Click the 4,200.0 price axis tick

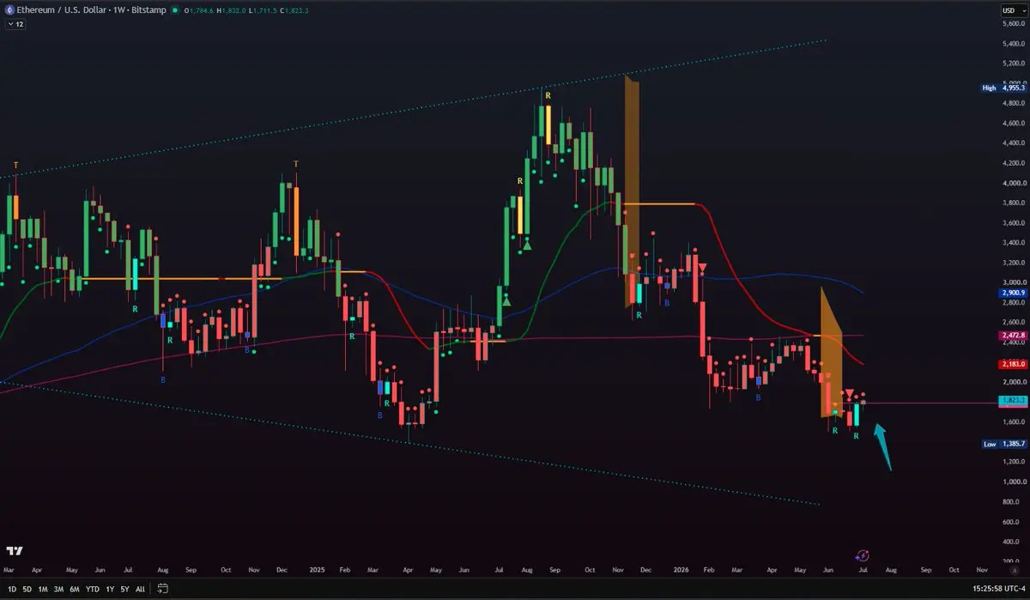[1014, 163]
